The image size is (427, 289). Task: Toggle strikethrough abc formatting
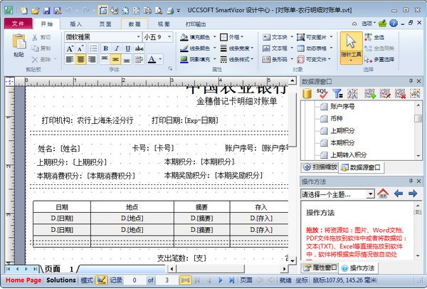(x=139, y=48)
